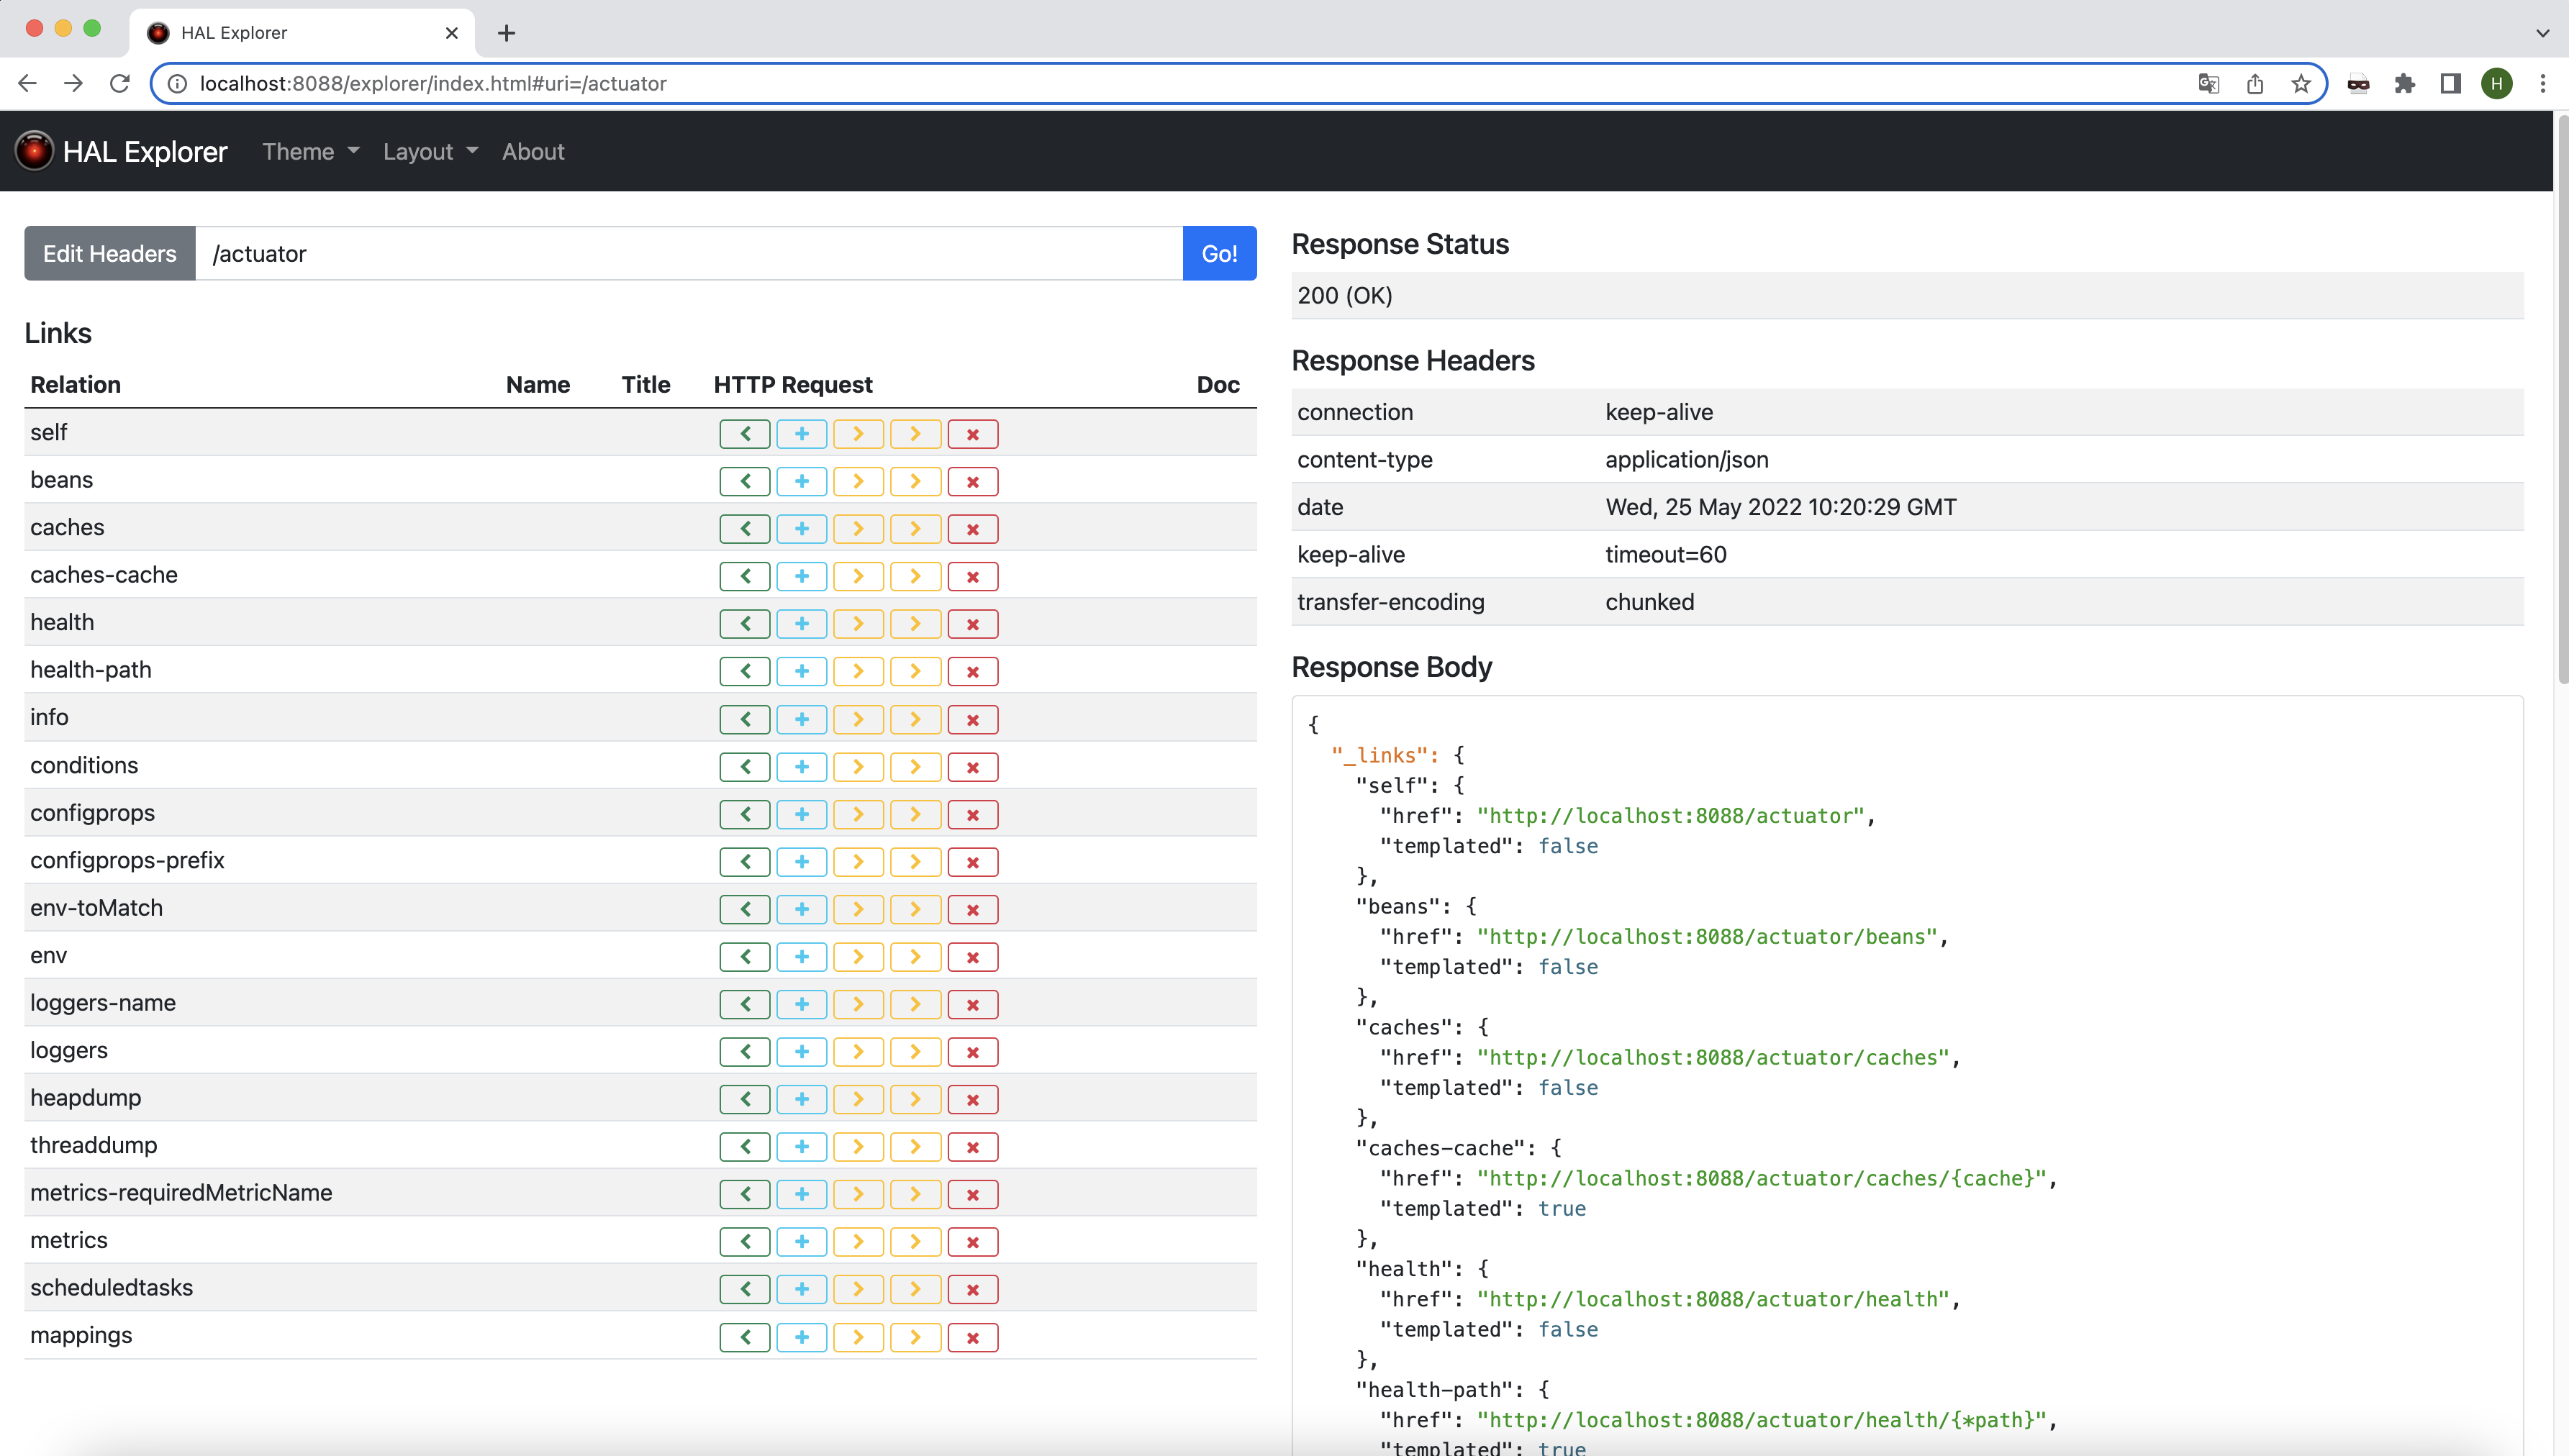Click the Edit Headers button

(x=110, y=254)
